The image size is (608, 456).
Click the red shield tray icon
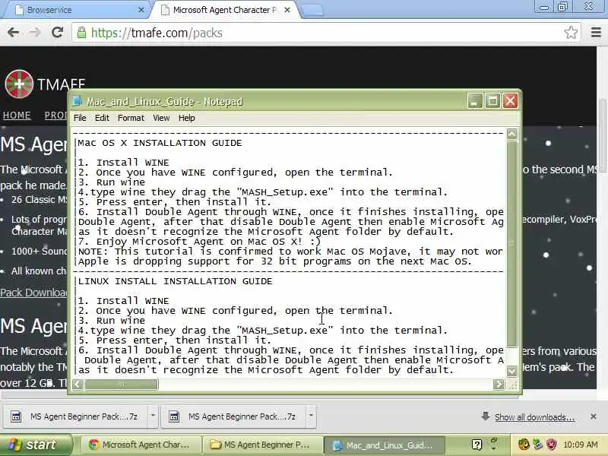[x=551, y=445]
